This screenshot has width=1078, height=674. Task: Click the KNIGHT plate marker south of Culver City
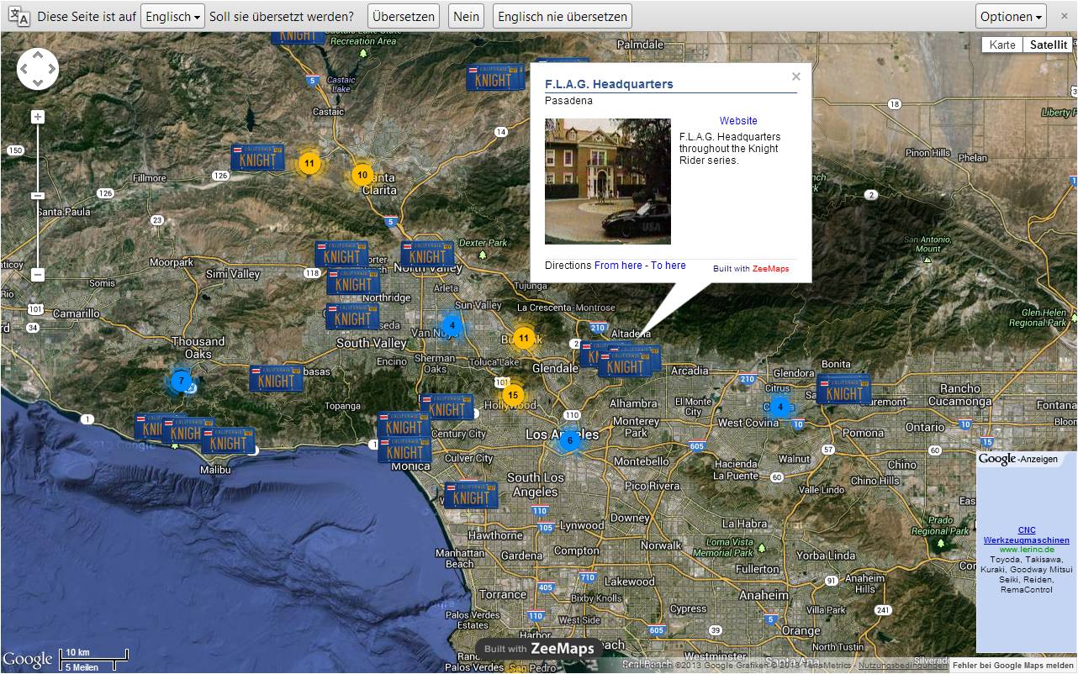coord(470,495)
